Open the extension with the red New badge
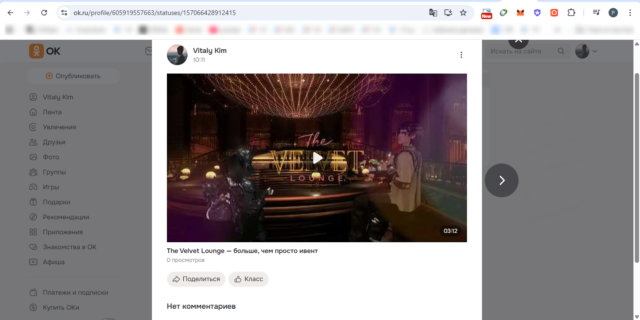This screenshot has height=320, width=640. tap(487, 13)
